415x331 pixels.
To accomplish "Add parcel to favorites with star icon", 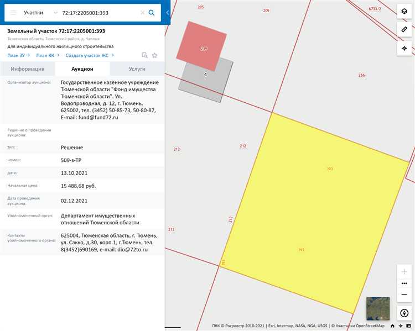I will point(155,55).
